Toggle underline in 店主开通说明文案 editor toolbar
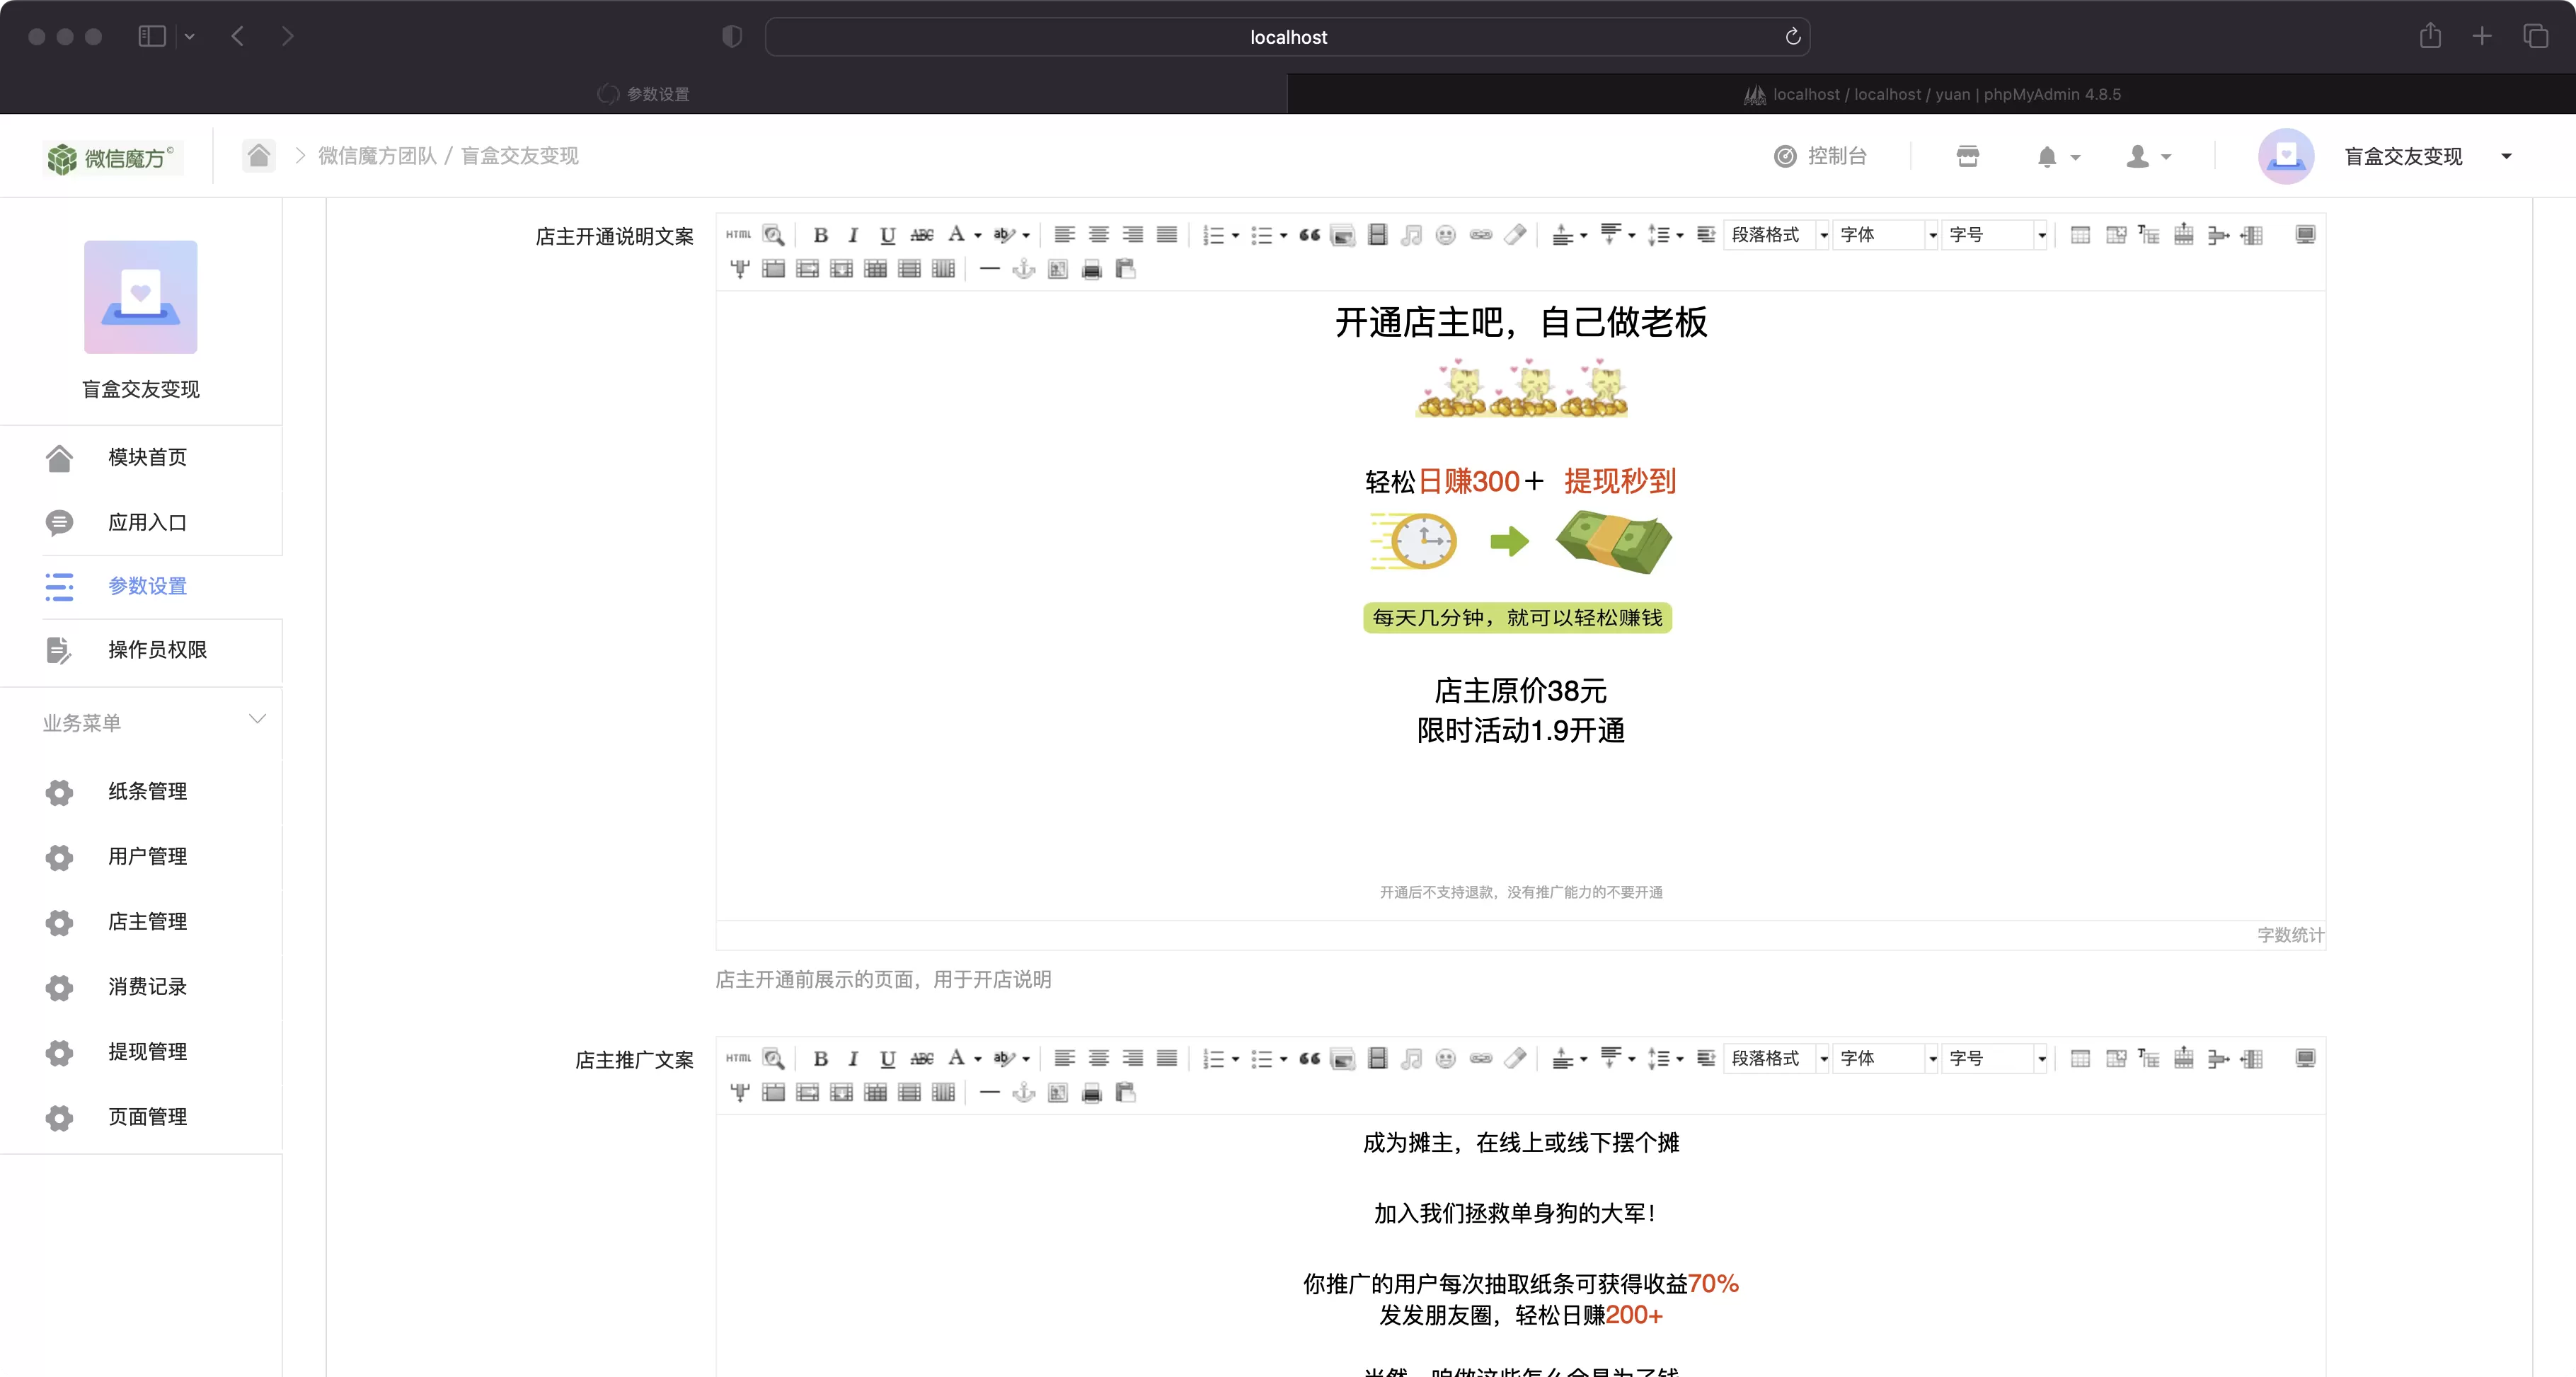2576x1377 pixels. coord(887,235)
